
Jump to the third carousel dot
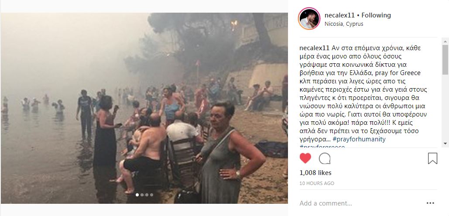tap(147, 195)
